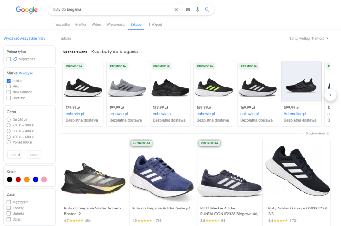Click the sale tag icon beside Wyprzedaż
Screen dimensions: 341x226
click(15, 59)
